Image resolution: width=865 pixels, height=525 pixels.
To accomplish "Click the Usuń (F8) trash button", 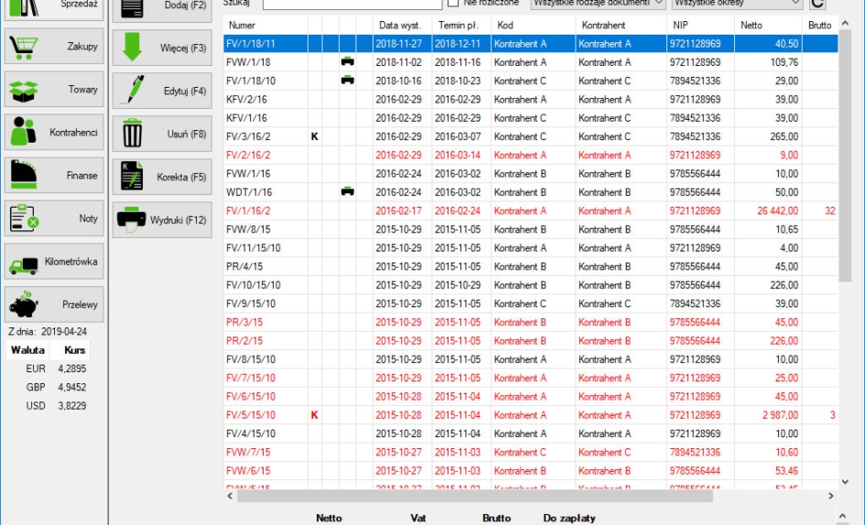I will coord(162,134).
